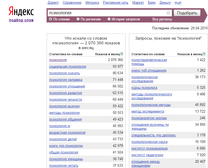Click the '2 070 366' impressions value
The height and width of the screenshot is (168, 208).
click(116, 60)
